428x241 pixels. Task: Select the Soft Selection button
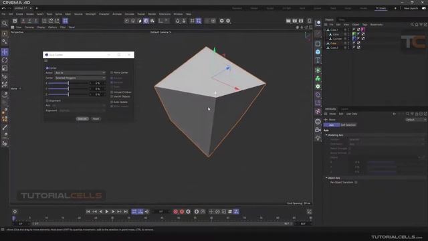coord(348,125)
